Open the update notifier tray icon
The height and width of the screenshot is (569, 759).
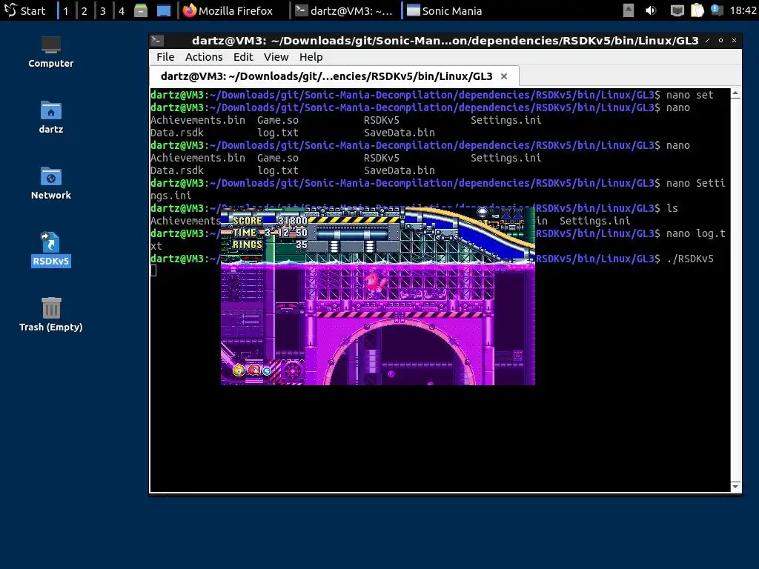pyautogui.click(x=717, y=10)
